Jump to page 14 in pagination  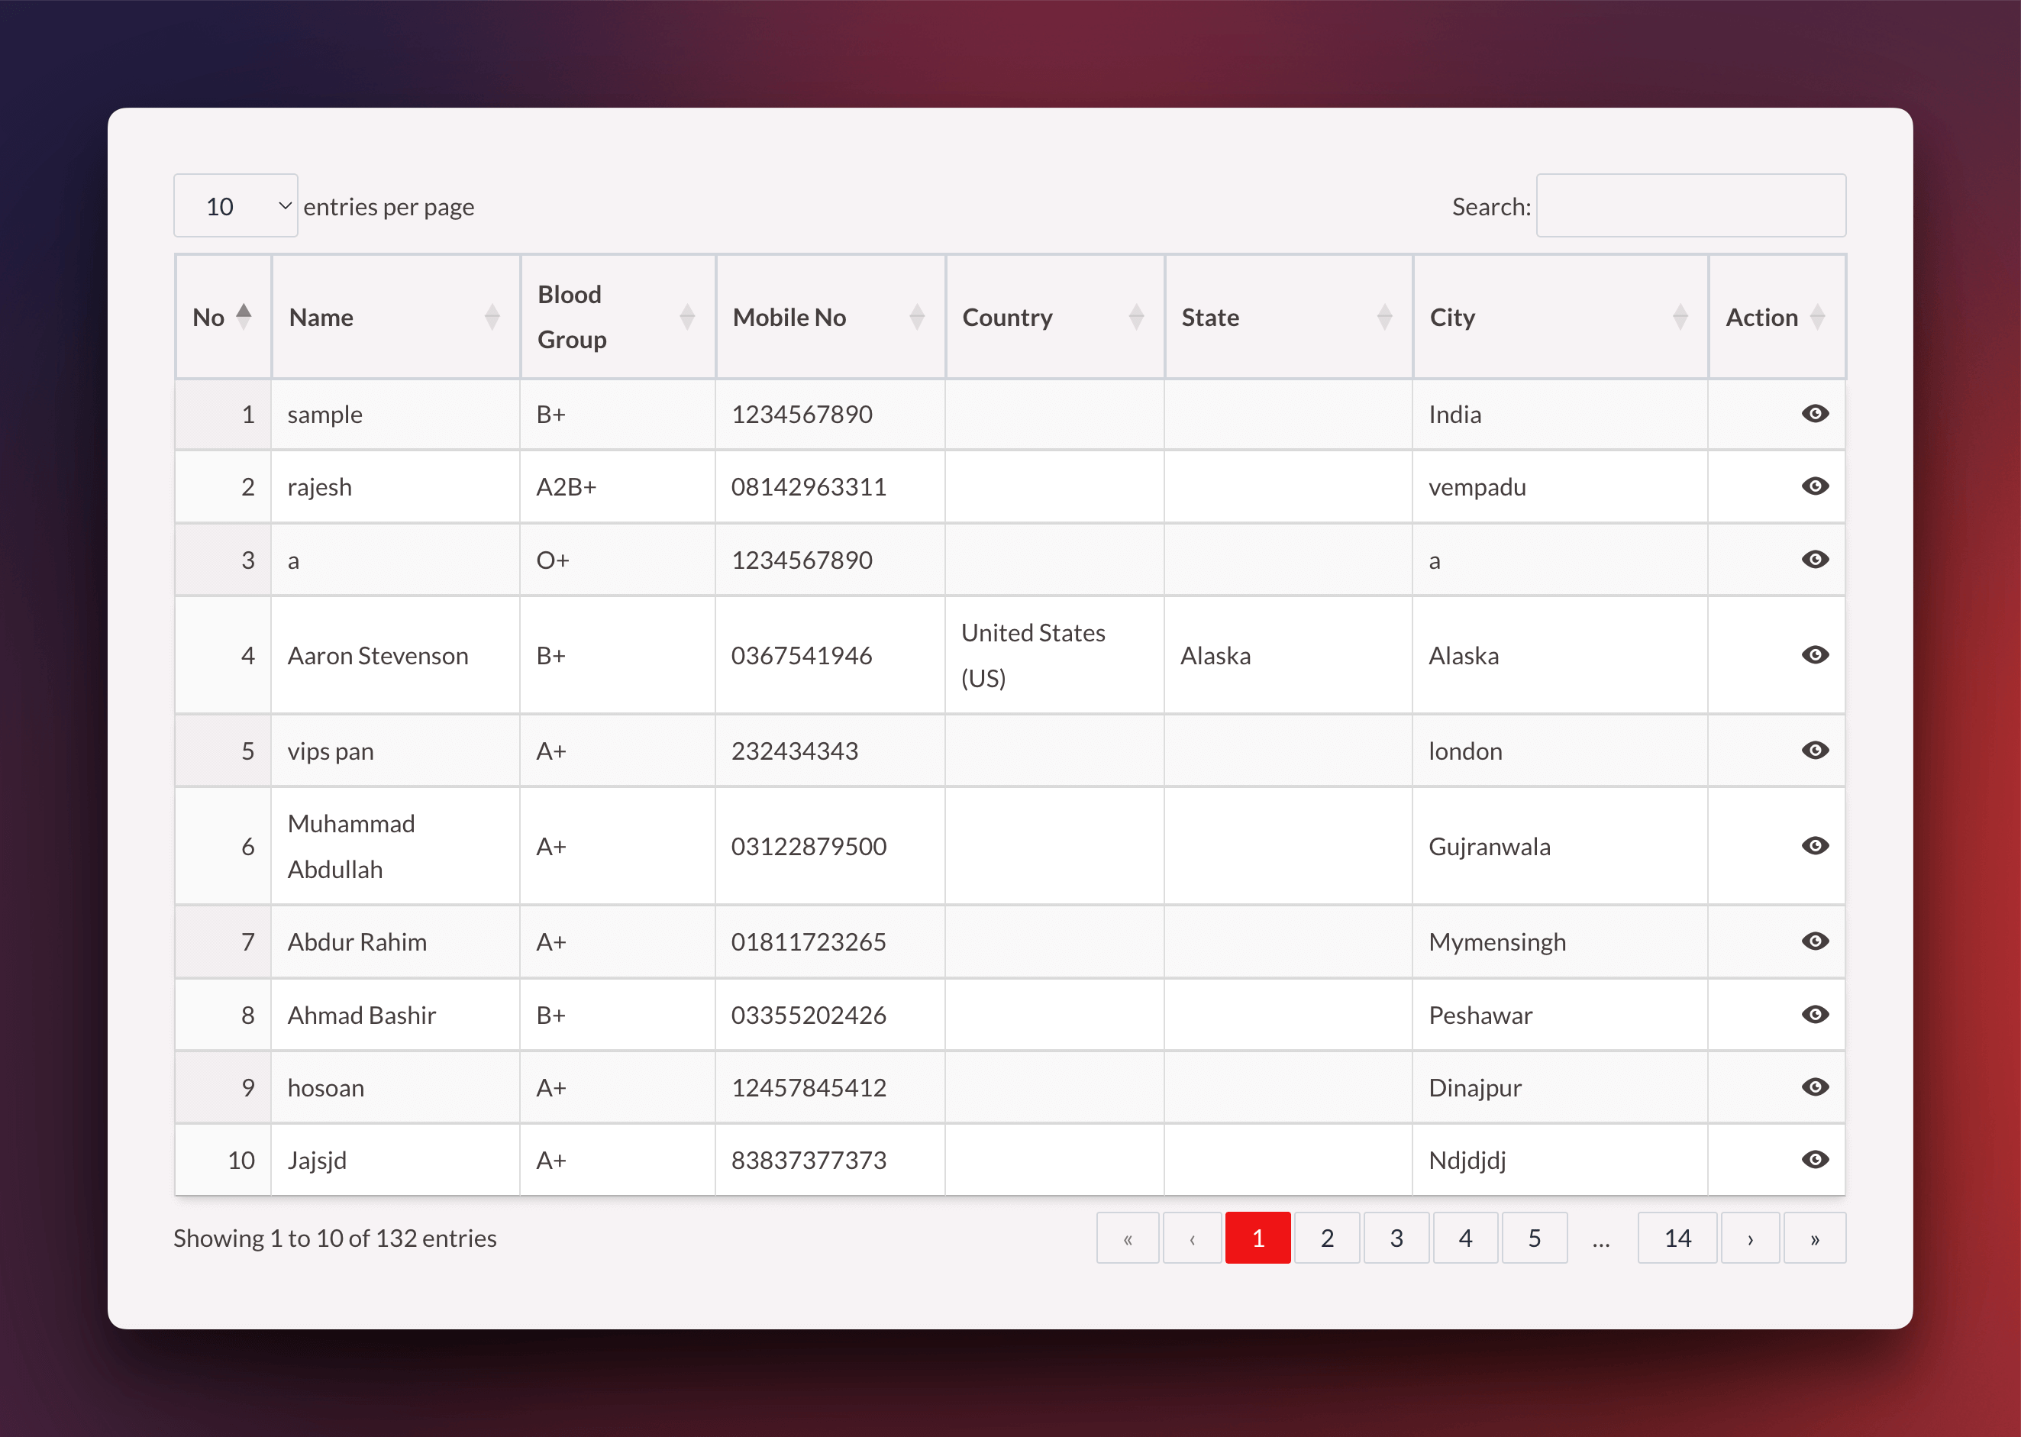point(1677,1238)
